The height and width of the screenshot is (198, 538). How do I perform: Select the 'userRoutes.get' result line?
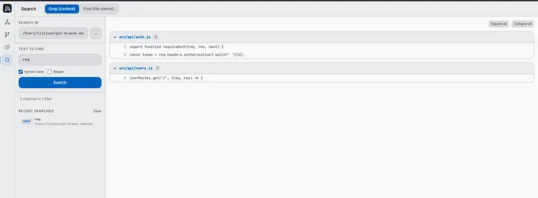coord(321,78)
